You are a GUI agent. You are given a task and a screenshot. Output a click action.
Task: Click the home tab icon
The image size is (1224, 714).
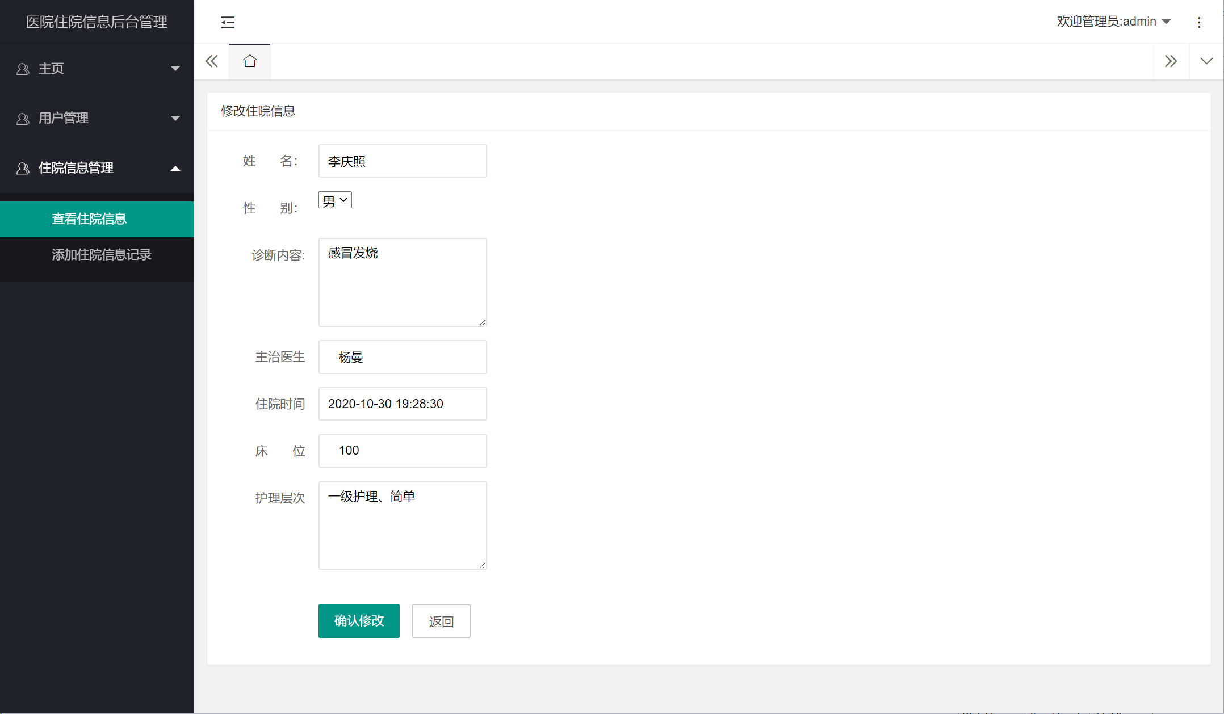coord(250,61)
